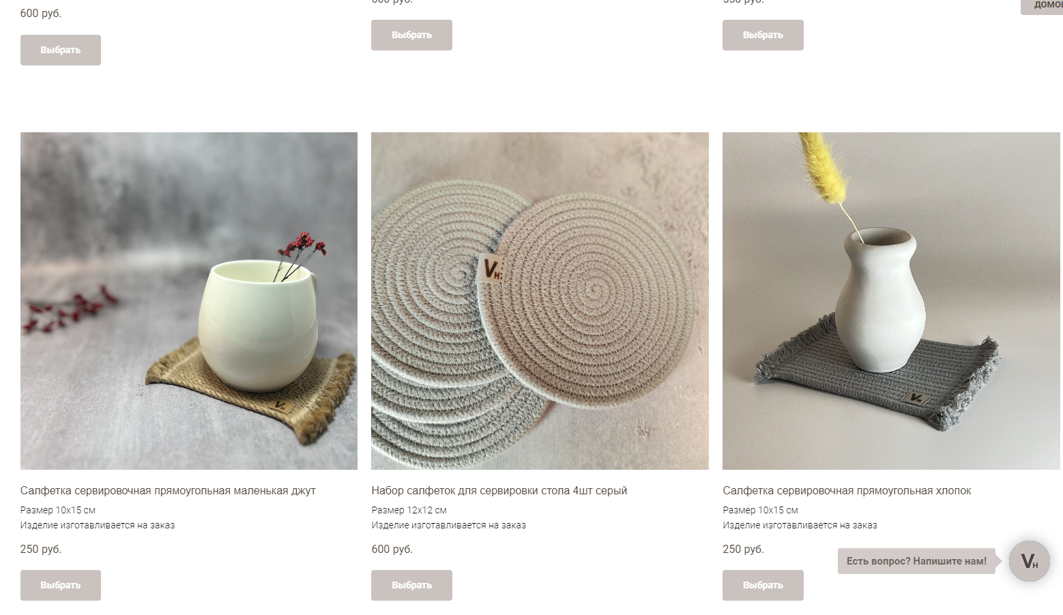Open the white vase on grey napkin photo
1063x615 pixels.
click(891, 301)
